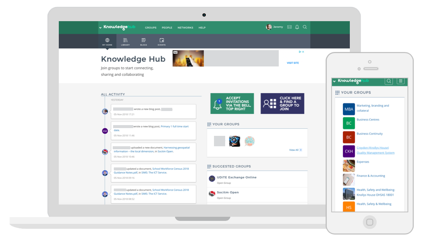Image resolution: width=425 pixels, height=245 pixels.
Task: Click the Accept Invitations banner button
Action: [x=232, y=104]
